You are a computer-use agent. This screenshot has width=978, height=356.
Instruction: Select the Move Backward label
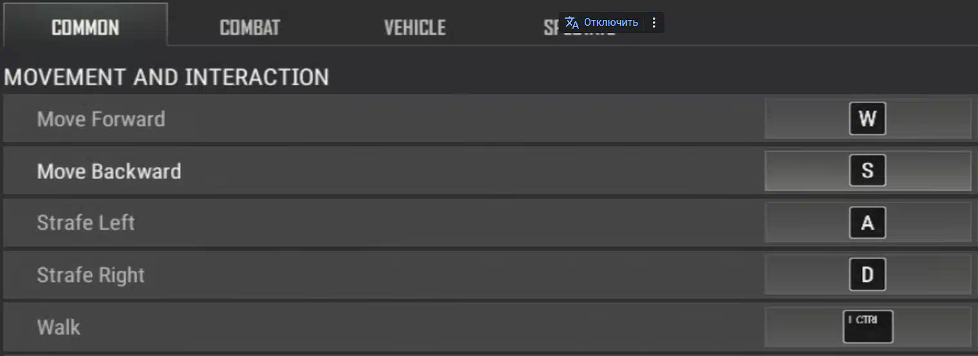tap(109, 171)
